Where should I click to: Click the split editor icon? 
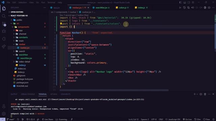pyautogui.click(x=209, y=8)
